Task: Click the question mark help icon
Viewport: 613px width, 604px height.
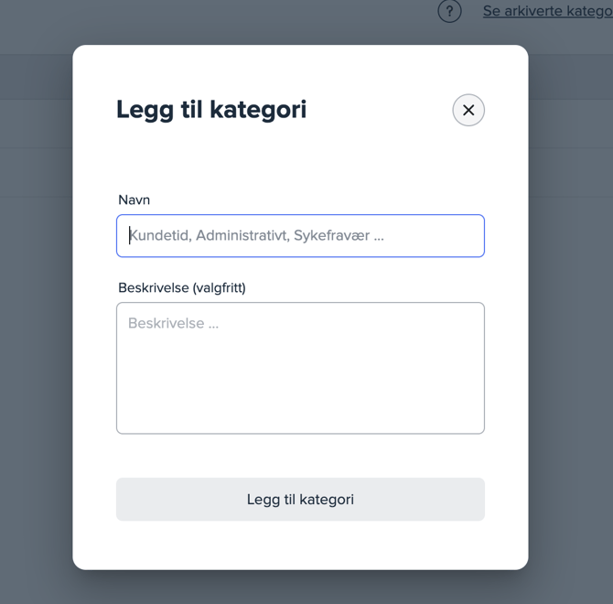Action: tap(449, 12)
